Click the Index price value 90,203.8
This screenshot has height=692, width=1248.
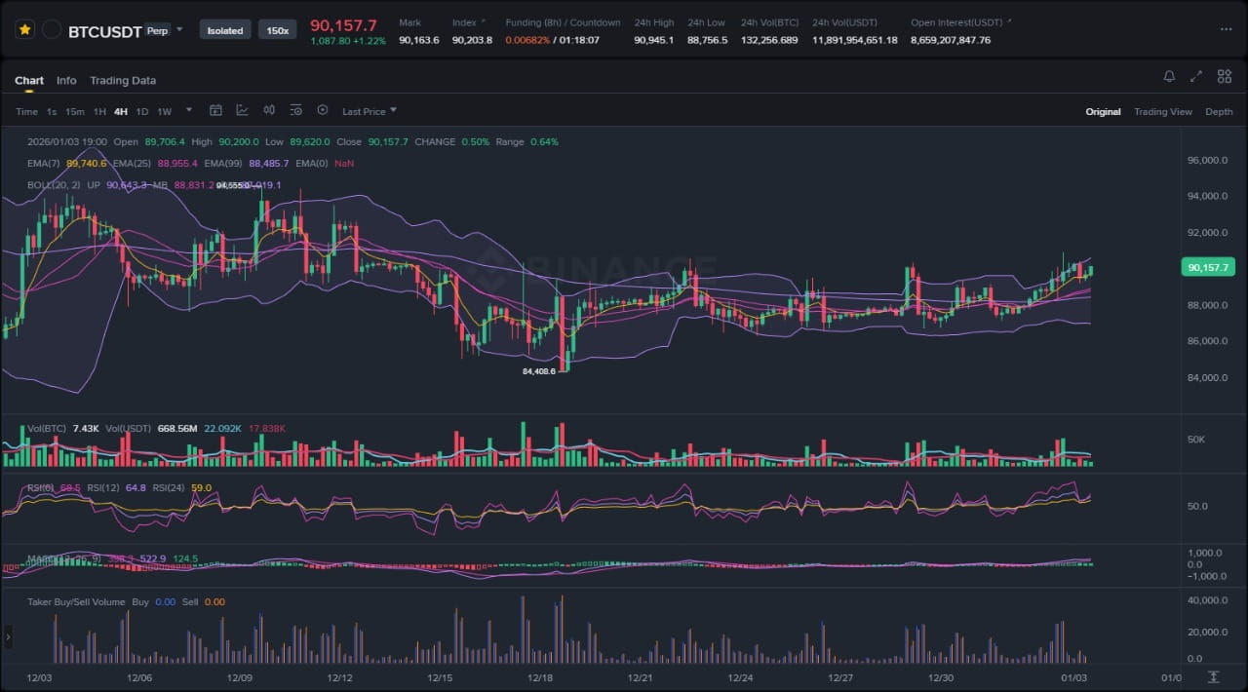click(472, 40)
